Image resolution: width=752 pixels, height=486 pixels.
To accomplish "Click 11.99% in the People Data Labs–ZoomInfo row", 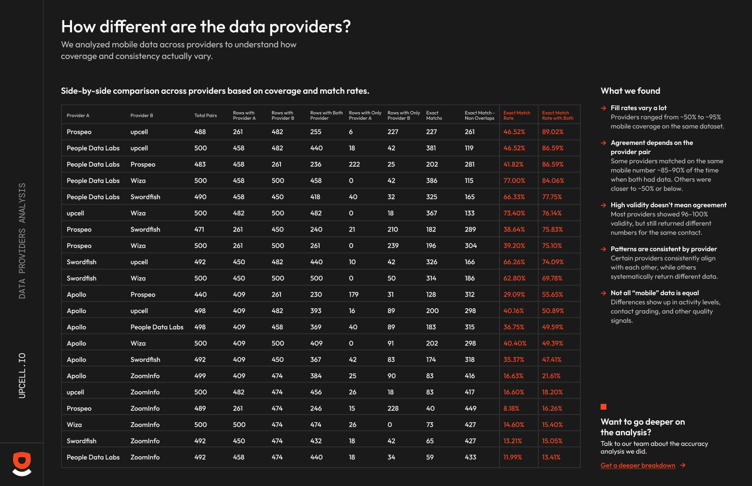I will click(x=513, y=457).
